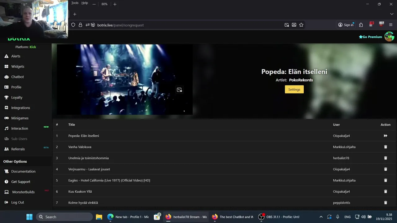Open the Help menu

85,3
